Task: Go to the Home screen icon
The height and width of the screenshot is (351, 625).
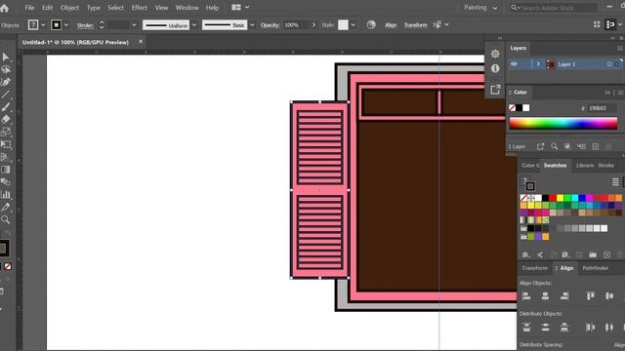Action: point(4,8)
